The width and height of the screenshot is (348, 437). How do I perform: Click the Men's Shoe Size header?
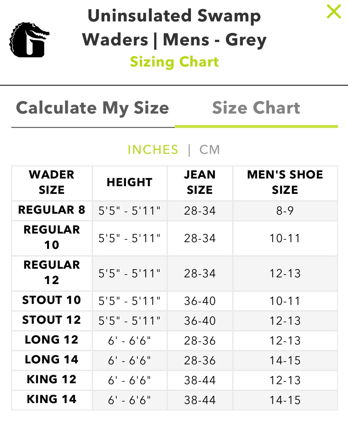click(x=285, y=182)
